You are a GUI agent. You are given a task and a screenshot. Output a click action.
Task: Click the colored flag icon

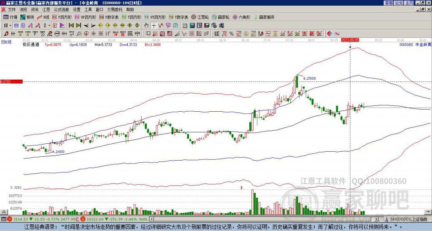click(x=62, y=25)
